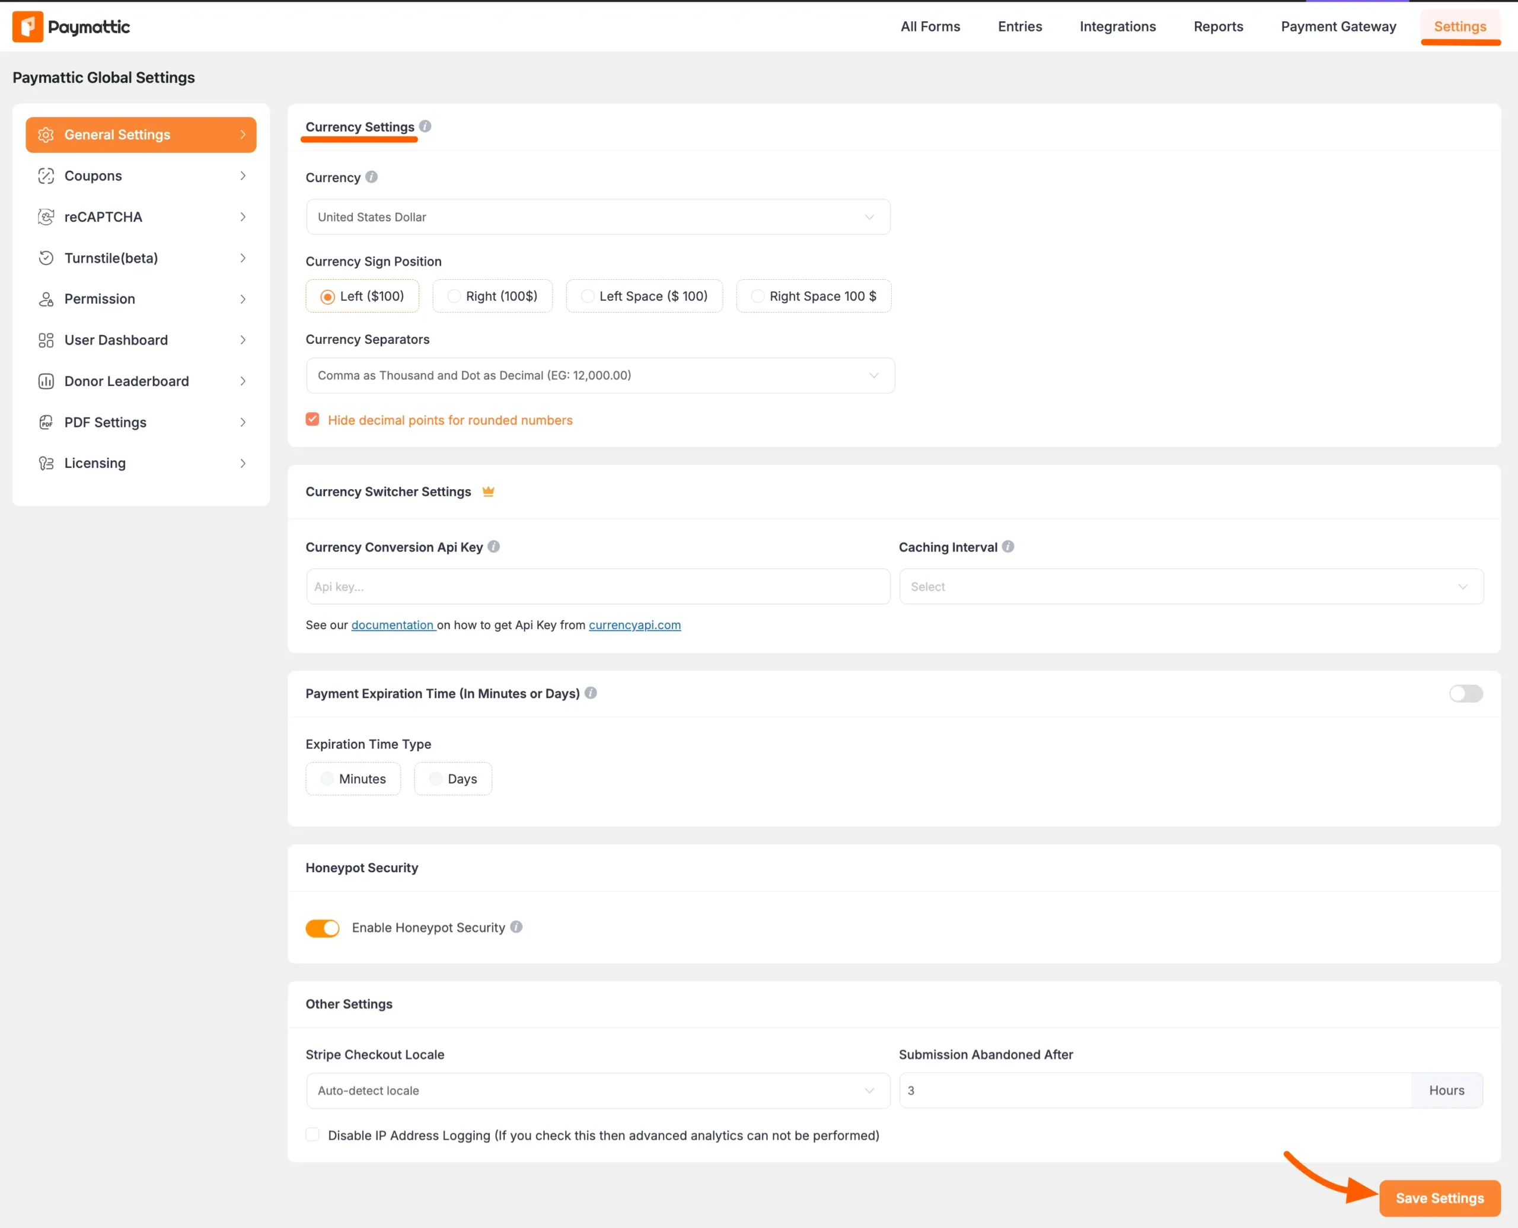Screen dimensions: 1518x1228
Task: Click the Coupons sidebar icon
Action: coord(46,176)
